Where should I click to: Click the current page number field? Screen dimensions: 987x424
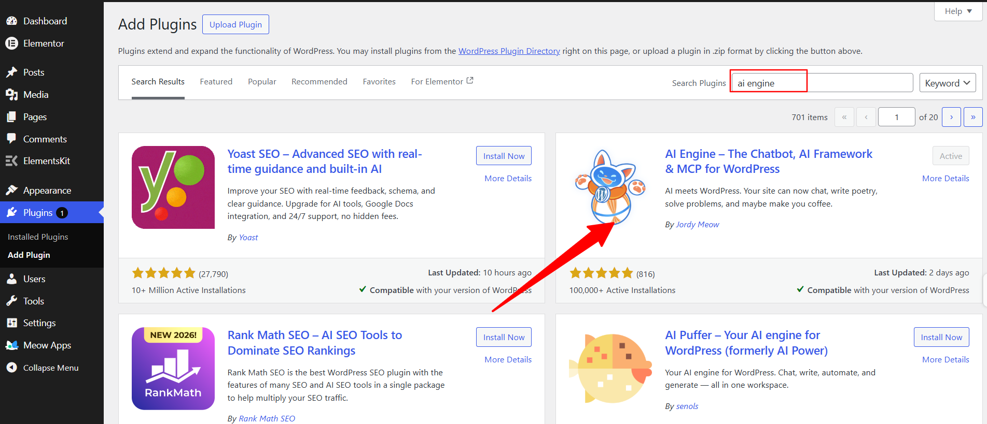pyautogui.click(x=897, y=117)
